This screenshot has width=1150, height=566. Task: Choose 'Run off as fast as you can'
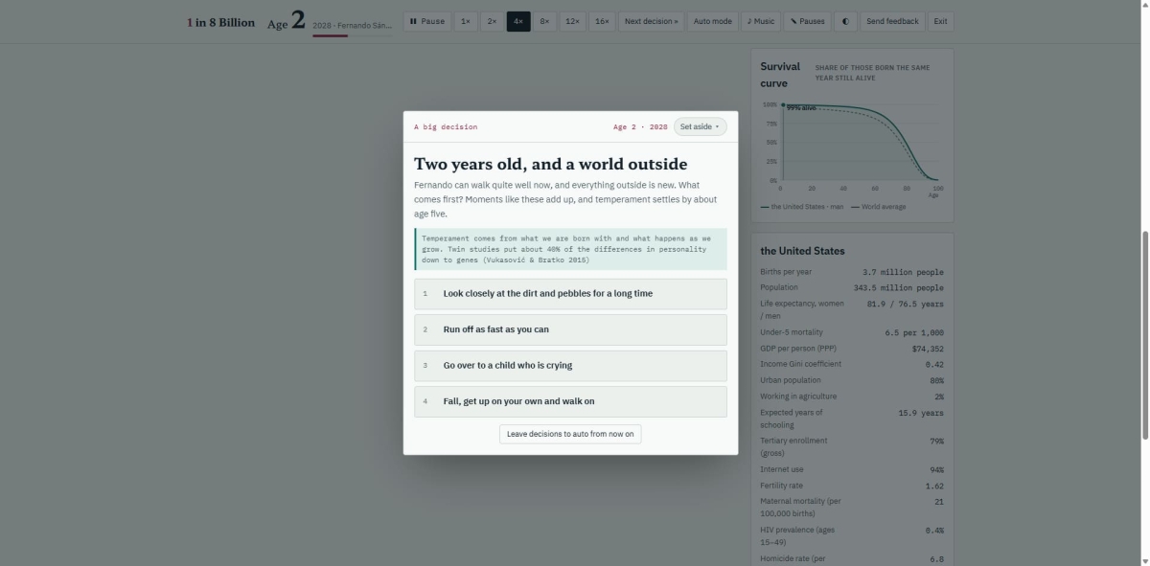(570, 329)
